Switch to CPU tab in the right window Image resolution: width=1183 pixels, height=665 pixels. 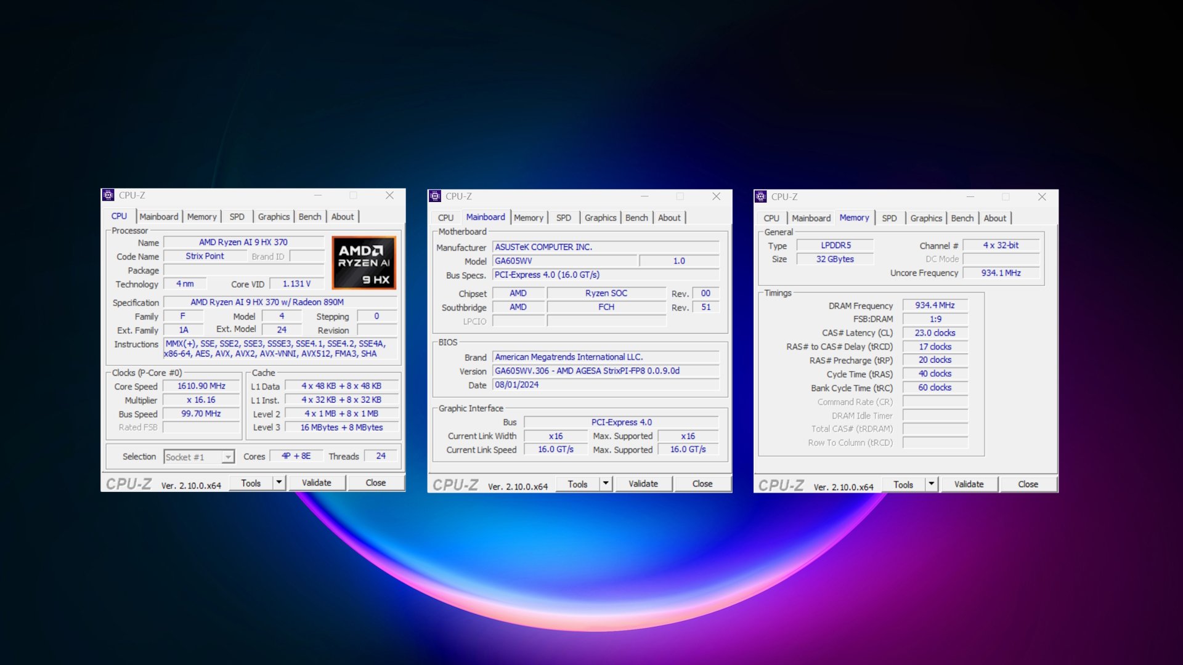pos(771,219)
